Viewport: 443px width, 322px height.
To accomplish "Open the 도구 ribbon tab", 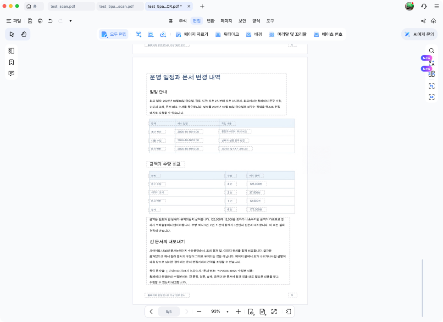I will coord(270,21).
